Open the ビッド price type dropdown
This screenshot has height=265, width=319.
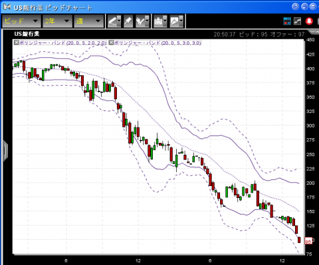tap(21, 21)
